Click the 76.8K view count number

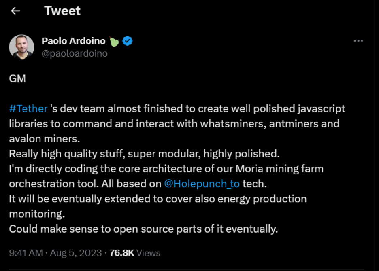[x=121, y=253]
